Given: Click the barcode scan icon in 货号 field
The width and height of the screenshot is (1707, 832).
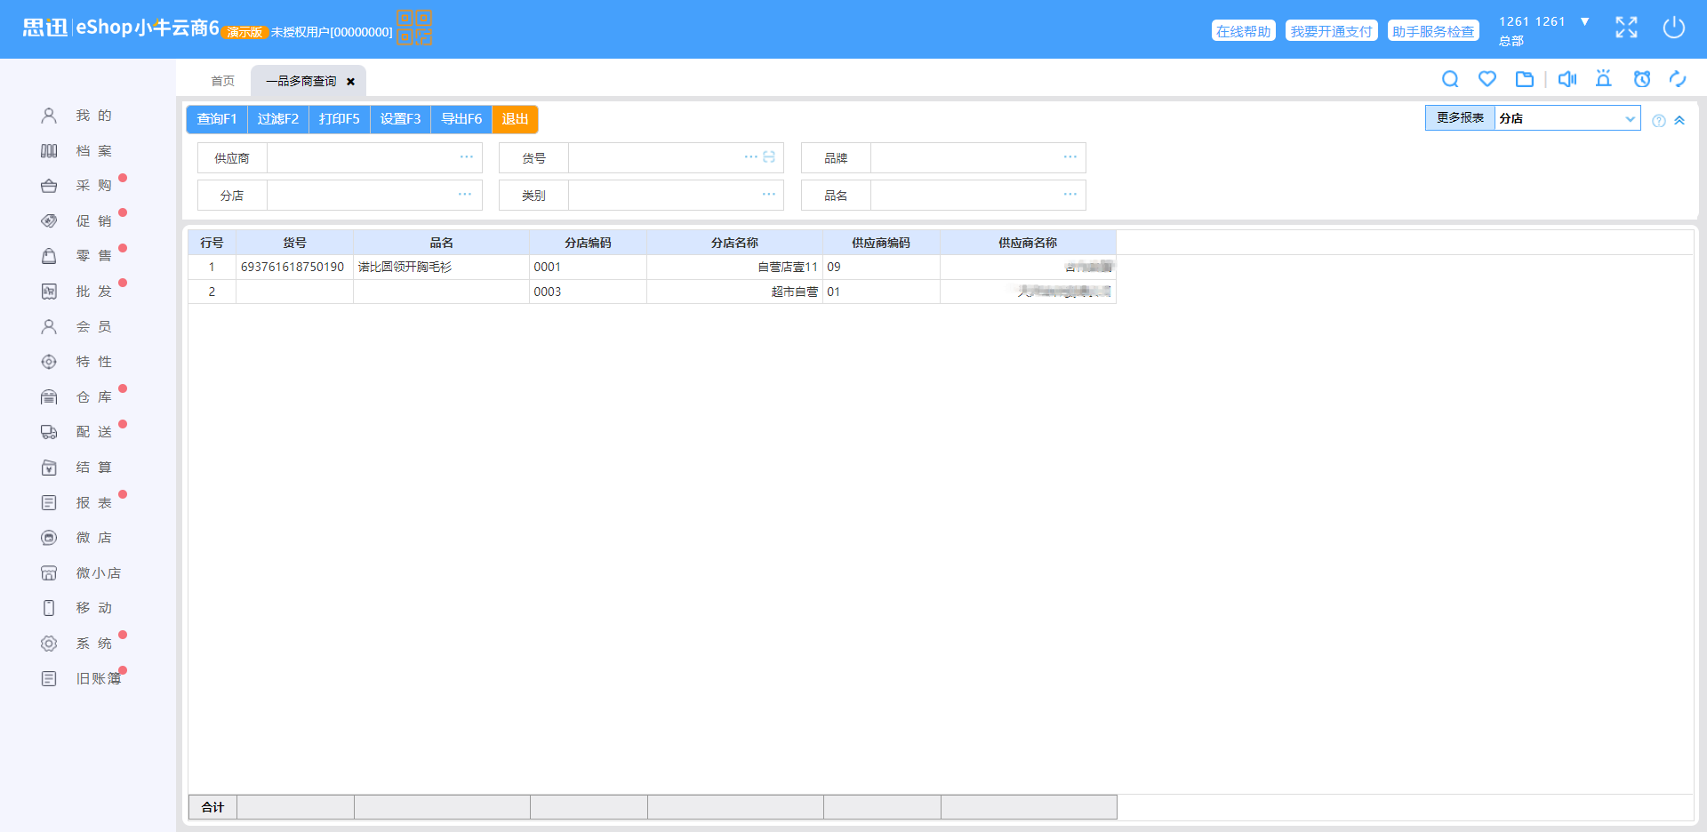Looking at the screenshot, I should [x=769, y=157].
